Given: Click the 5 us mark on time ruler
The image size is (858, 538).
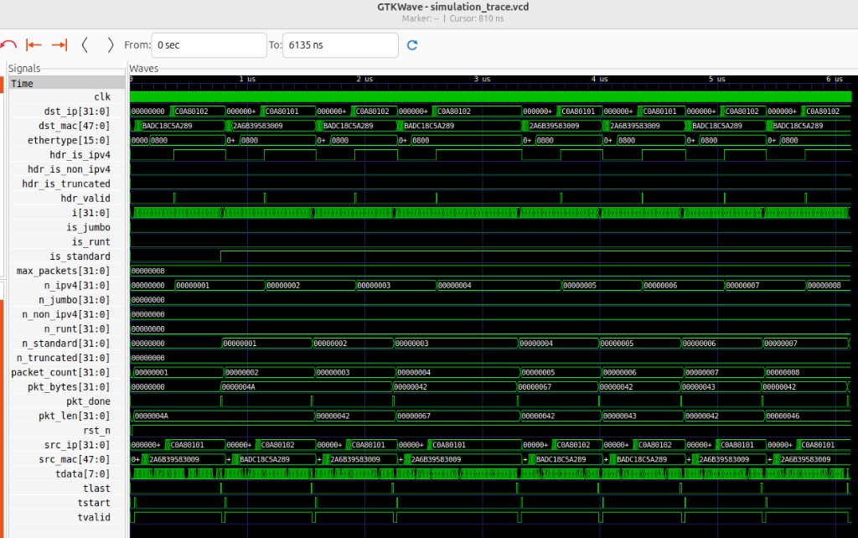Looking at the screenshot, I should click(x=717, y=79).
